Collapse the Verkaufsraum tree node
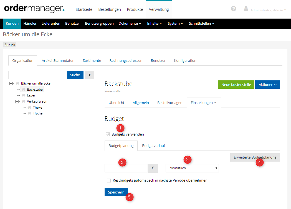Screen dimensions: 291x209 [x=17, y=101]
